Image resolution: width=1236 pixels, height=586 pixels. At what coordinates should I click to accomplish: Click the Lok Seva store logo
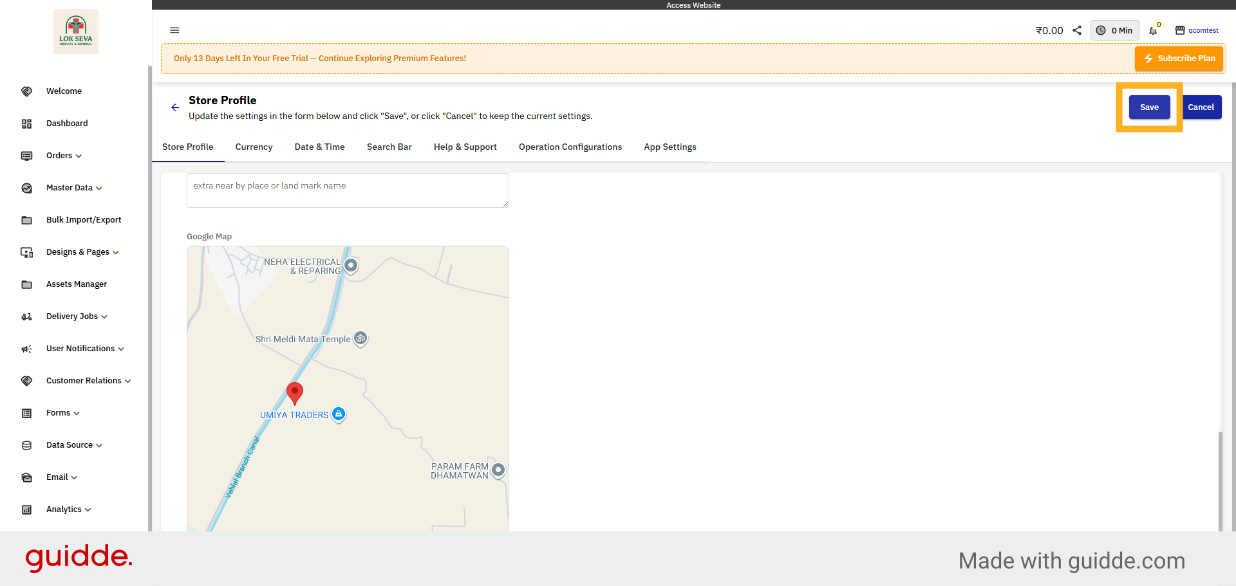click(x=76, y=32)
